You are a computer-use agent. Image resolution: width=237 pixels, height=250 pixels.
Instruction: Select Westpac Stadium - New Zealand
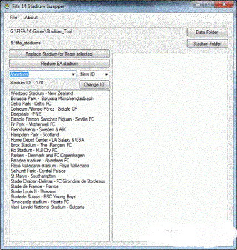[x=42, y=93]
